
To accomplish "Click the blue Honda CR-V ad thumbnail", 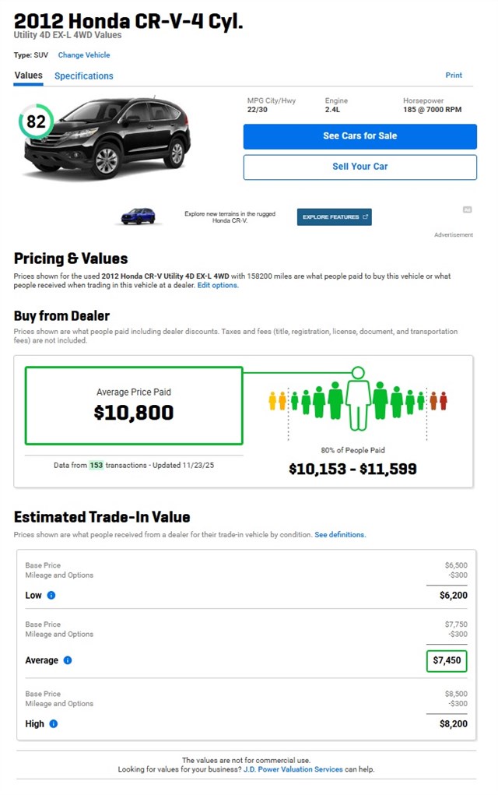I will [x=138, y=216].
